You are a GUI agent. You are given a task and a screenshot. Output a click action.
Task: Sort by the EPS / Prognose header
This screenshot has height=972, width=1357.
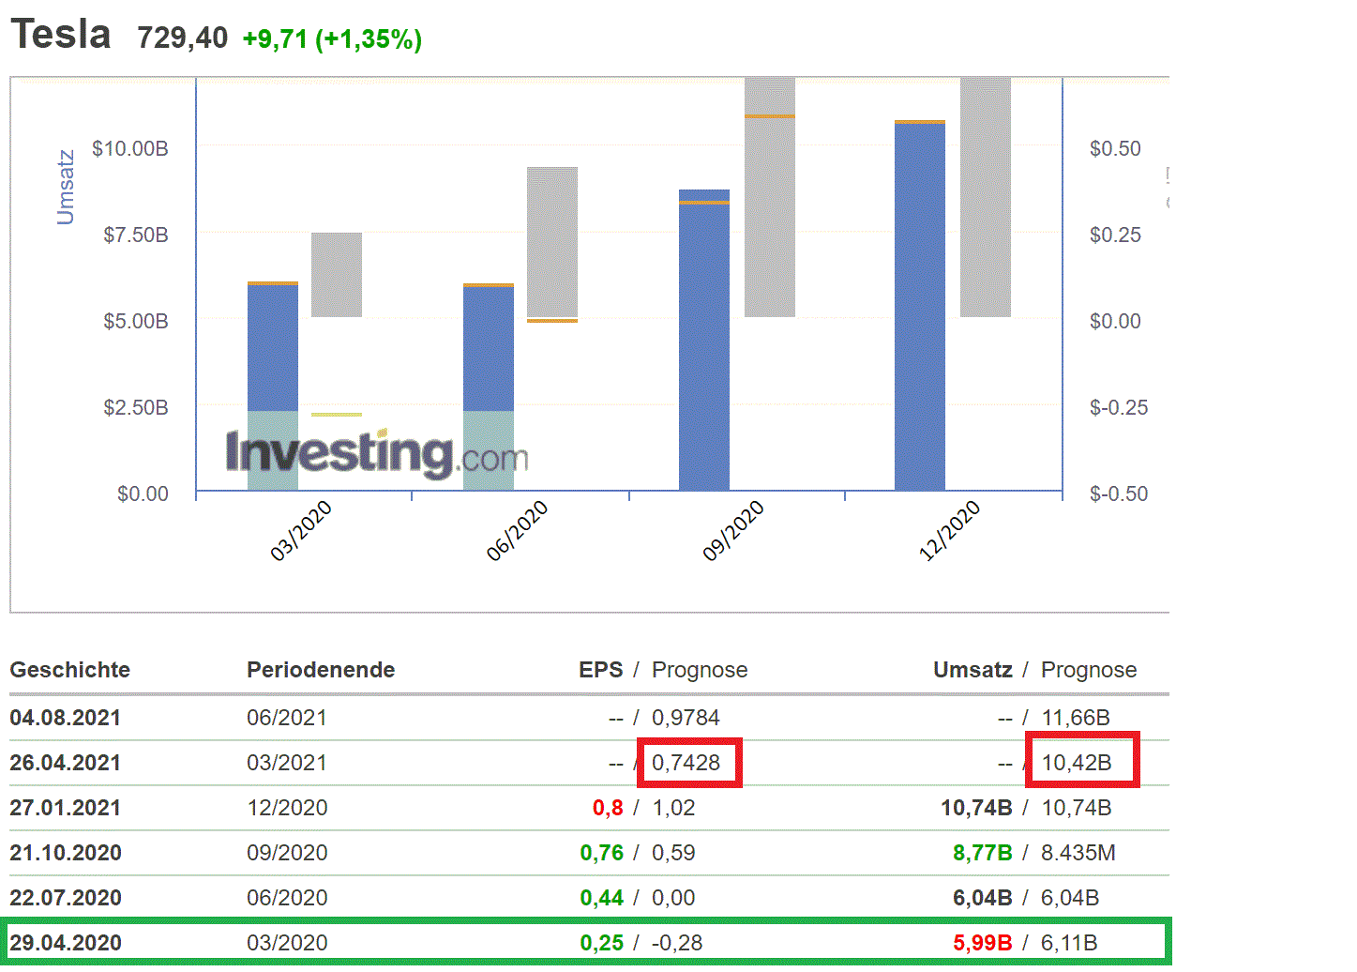point(663,670)
